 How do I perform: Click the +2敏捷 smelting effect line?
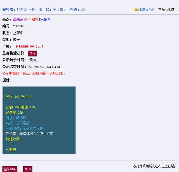pos(11,150)
